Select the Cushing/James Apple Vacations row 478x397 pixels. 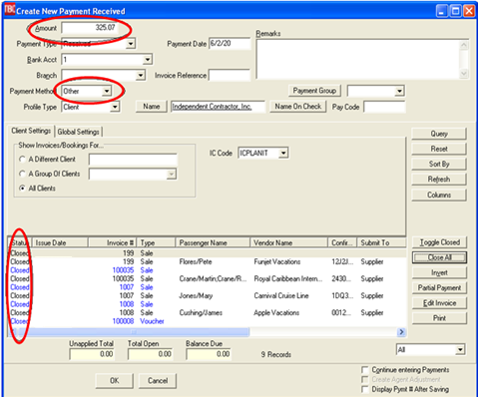click(207, 313)
